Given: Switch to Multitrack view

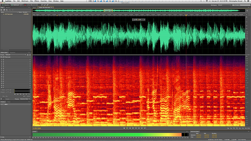Looking at the screenshot, I should (x=15, y=5).
